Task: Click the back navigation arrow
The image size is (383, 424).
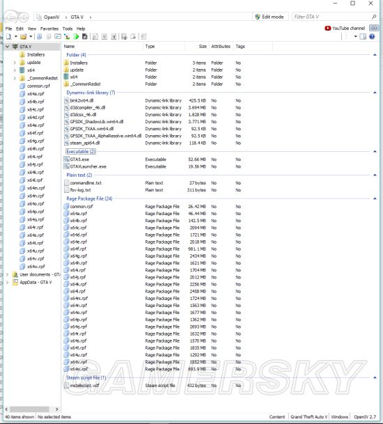Action: tap(11, 17)
